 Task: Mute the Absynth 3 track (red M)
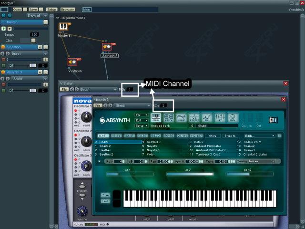[3, 84]
